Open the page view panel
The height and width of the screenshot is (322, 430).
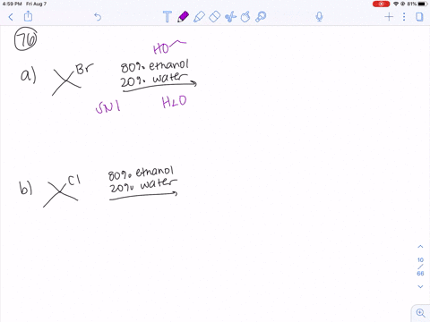click(x=419, y=17)
